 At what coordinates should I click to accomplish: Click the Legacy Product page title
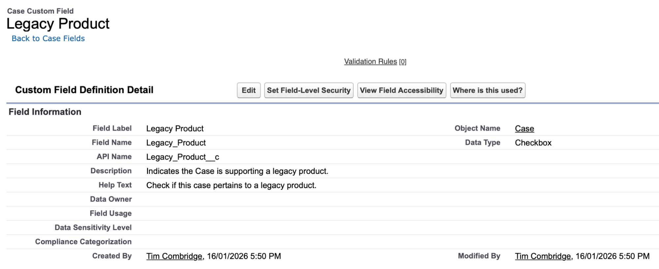[x=58, y=24]
